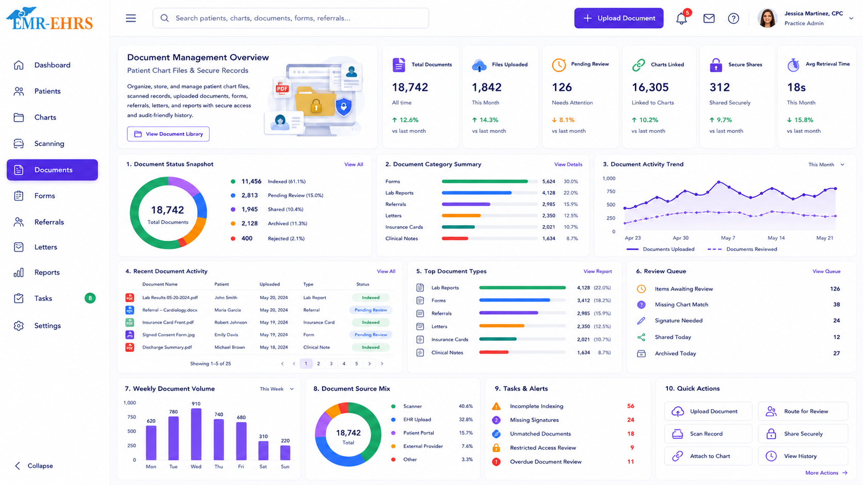Open Dashboard in the sidebar
The height and width of the screenshot is (485, 863).
click(x=52, y=65)
